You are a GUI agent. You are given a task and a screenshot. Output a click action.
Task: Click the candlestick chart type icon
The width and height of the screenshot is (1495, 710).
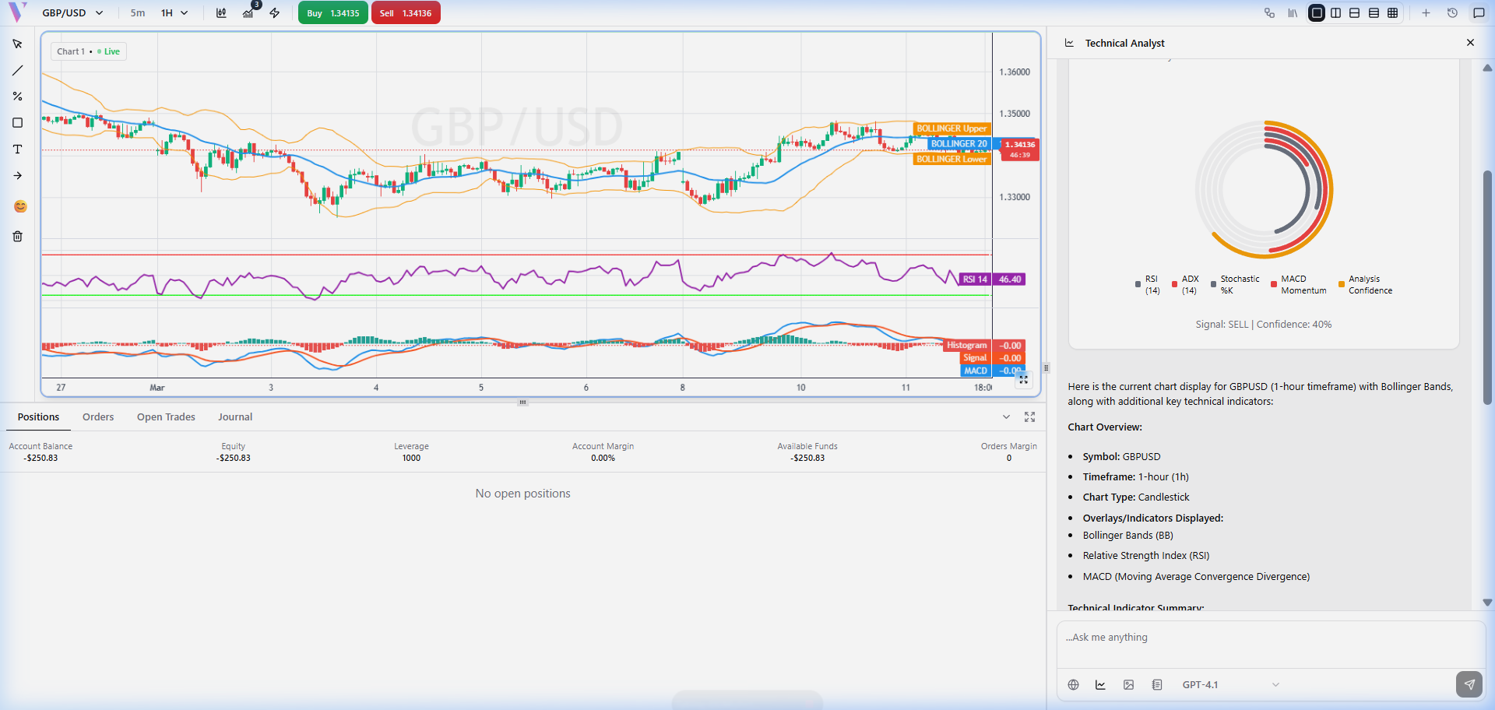221,13
